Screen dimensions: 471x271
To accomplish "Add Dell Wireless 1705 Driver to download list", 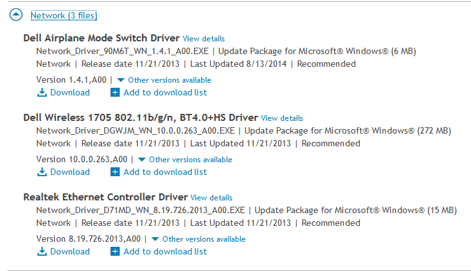I will coord(165,172).
